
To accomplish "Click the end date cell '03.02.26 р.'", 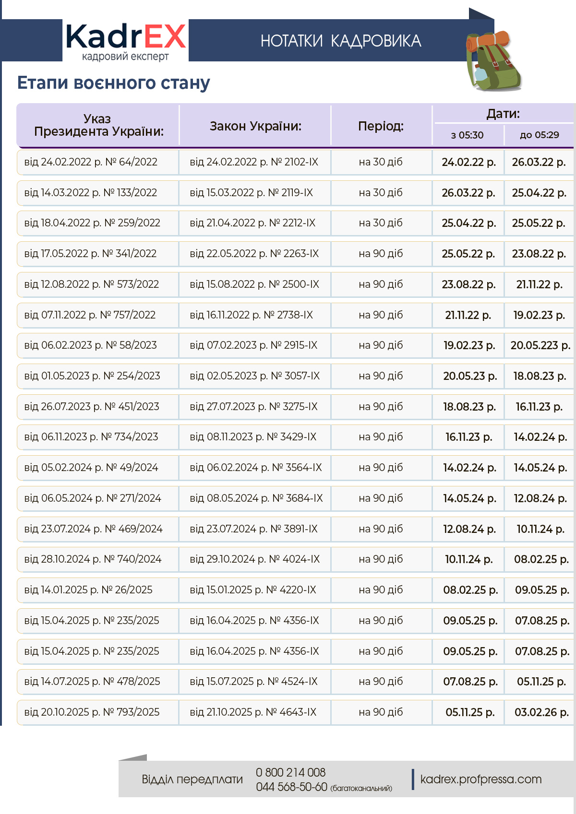I will [541, 712].
